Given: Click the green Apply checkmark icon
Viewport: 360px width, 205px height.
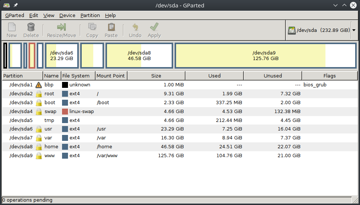Looking at the screenshot, I should click(x=154, y=27).
